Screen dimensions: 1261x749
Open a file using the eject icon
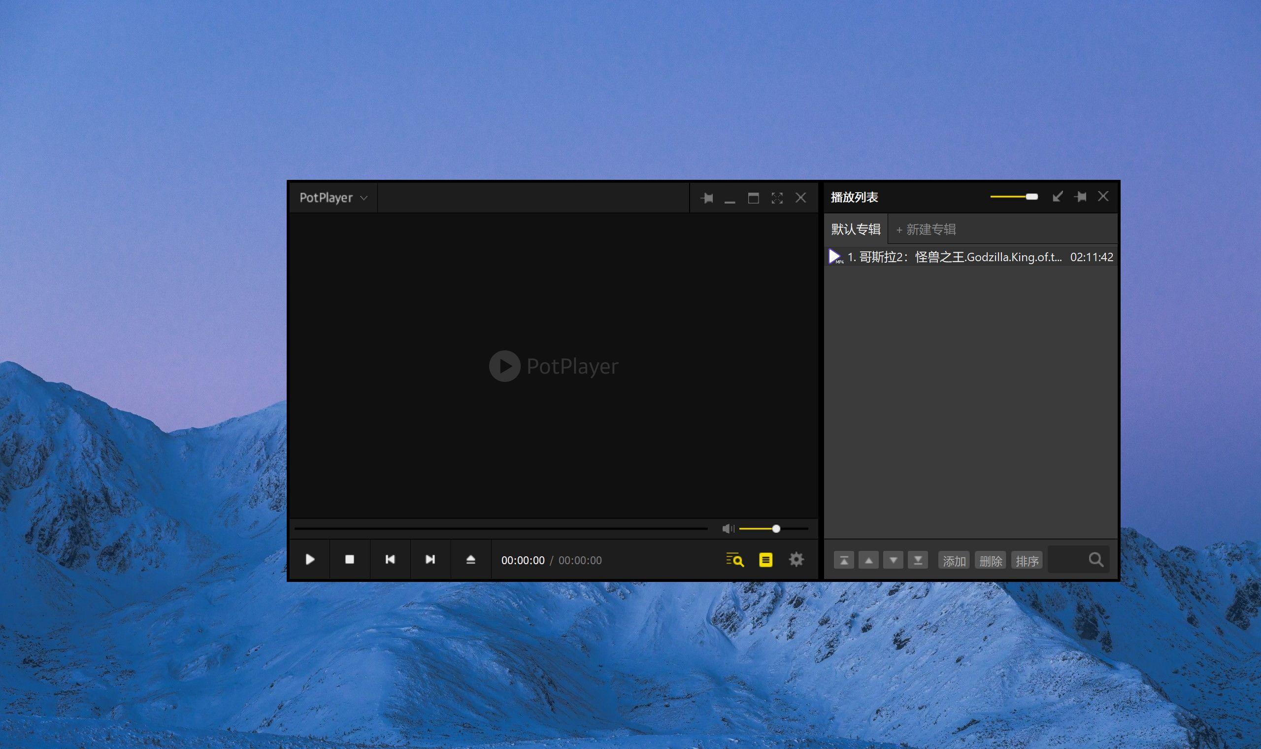470,559
